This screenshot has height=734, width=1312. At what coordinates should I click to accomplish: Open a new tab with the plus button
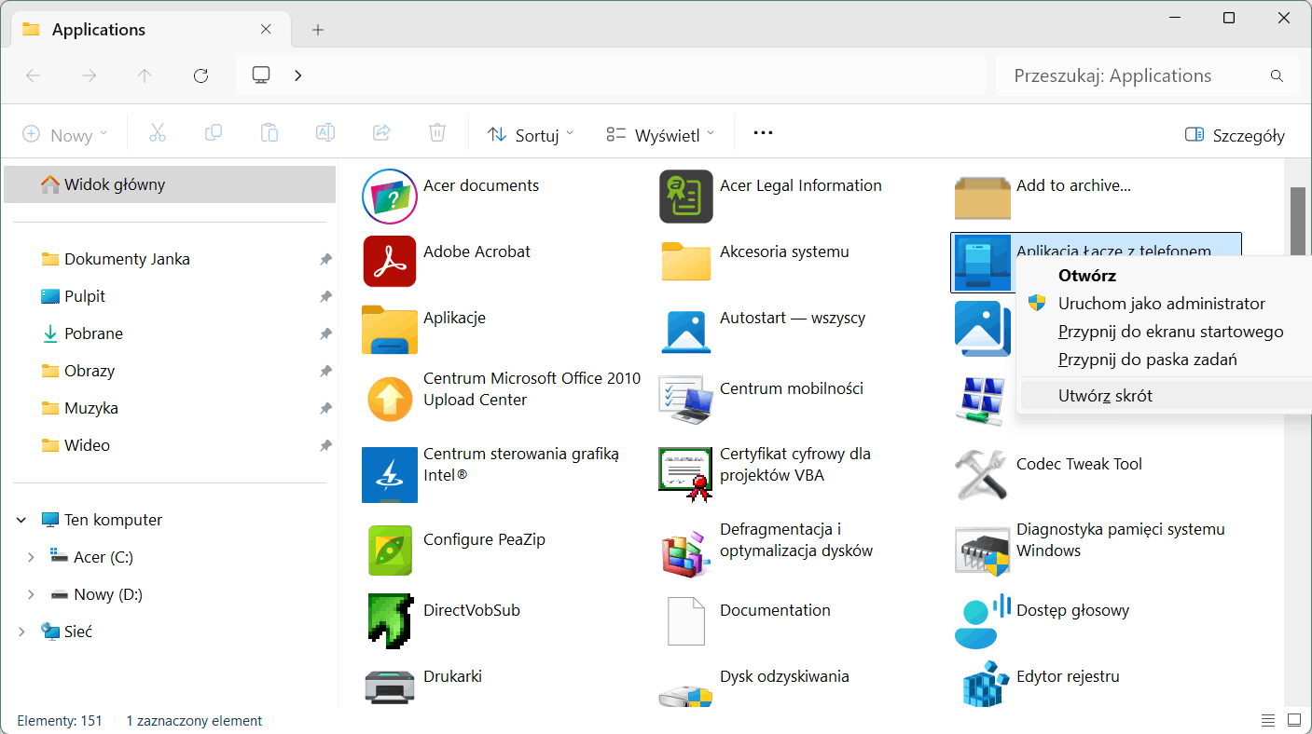[318, 30]
